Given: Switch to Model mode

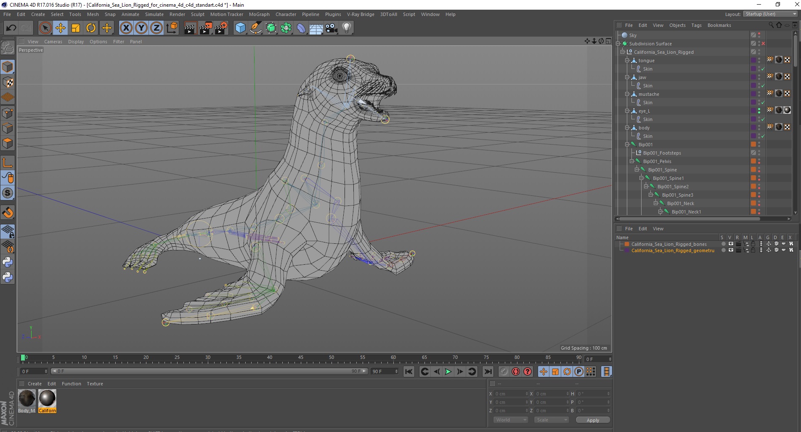Looking at the screenshot, I should (8, 67).
